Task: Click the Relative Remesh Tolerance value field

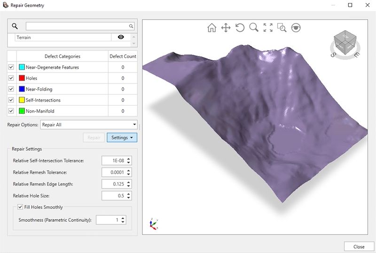Action: coord(114,172)
